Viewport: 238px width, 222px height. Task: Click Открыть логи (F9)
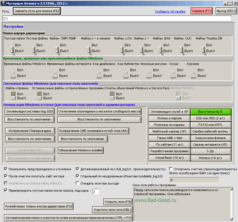click(x=118, y=202)
